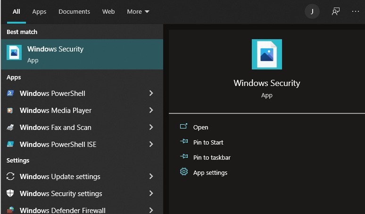
Task: Select Windows PowerShell result text
Action: 52,94
